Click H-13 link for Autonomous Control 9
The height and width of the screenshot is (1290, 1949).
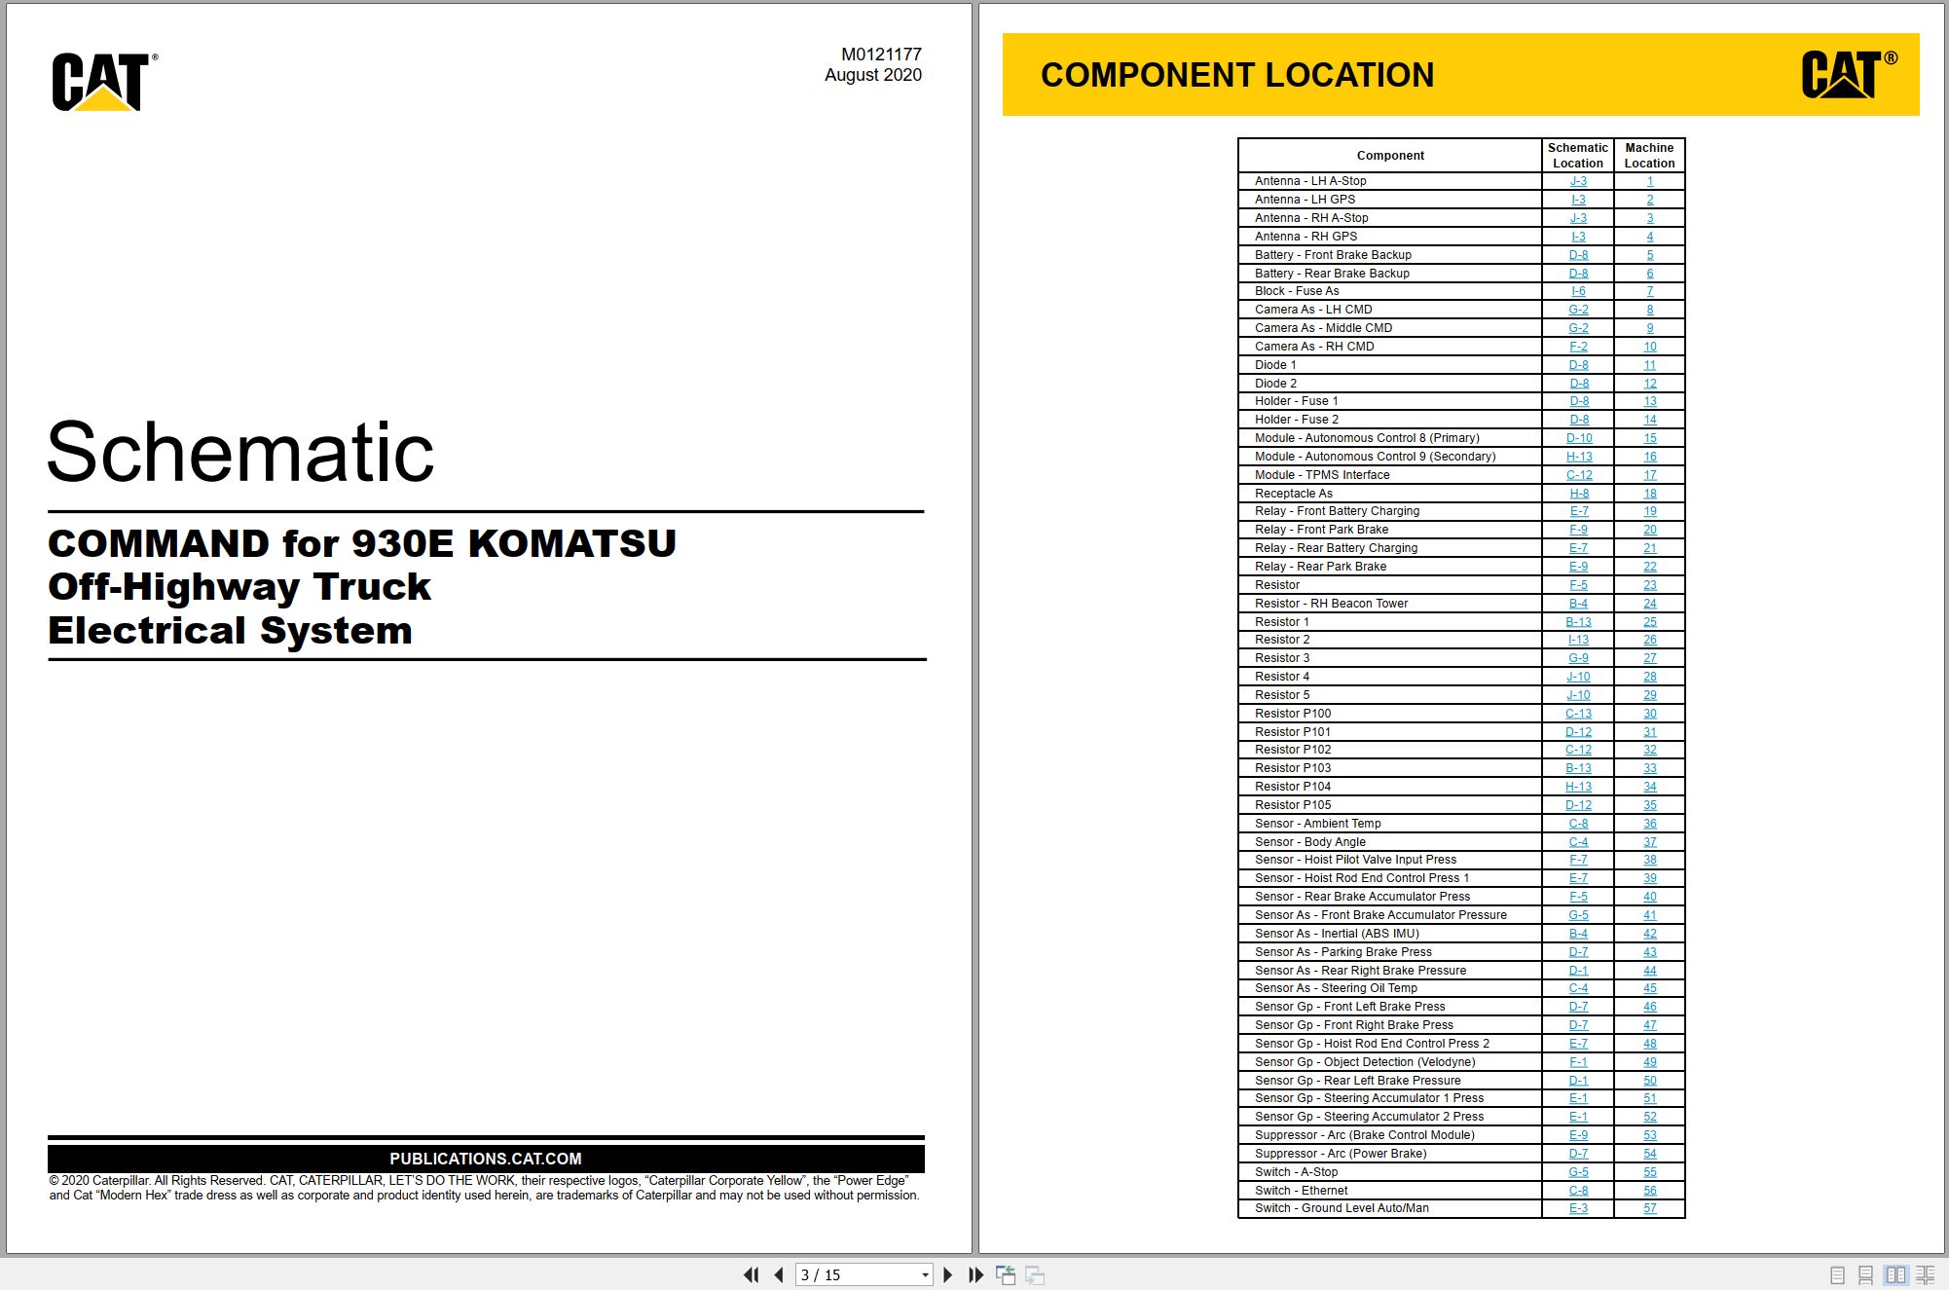pos(1578,457)
